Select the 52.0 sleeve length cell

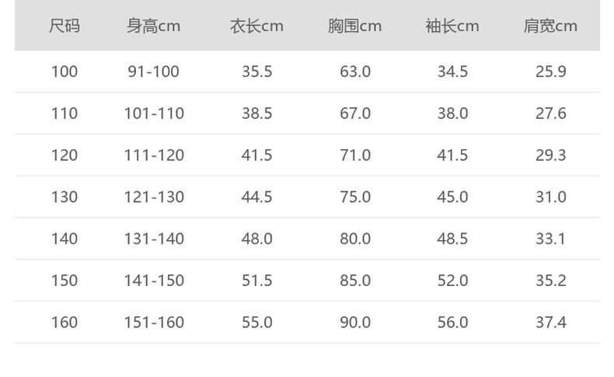(452, 281)
